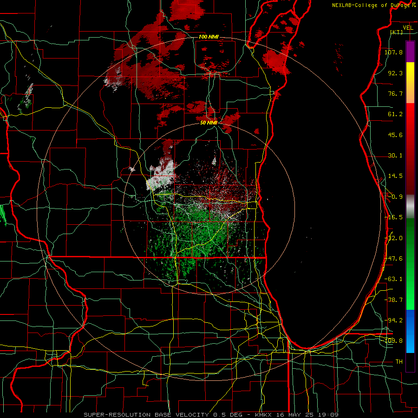Click the 45.6 velocity scale value
This screenshot has width=418, height=418.
395,135
